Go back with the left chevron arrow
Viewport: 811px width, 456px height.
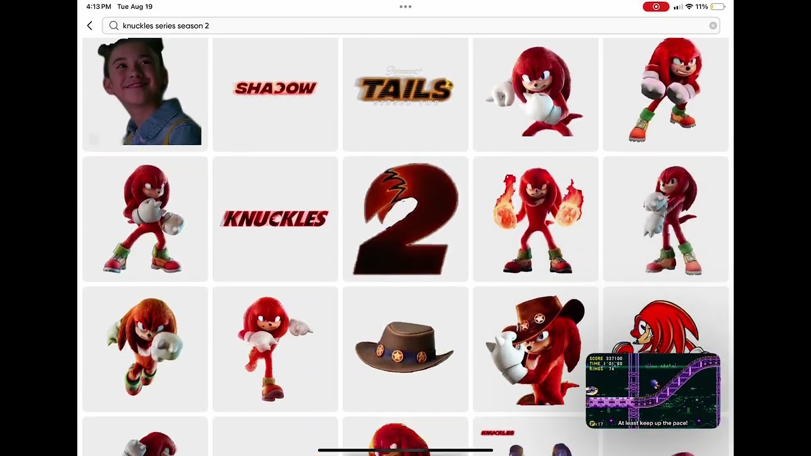(x=90, y=26)
